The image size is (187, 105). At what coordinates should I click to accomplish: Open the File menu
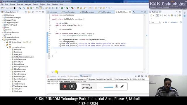pyautogui.click(x=2, y=4)
